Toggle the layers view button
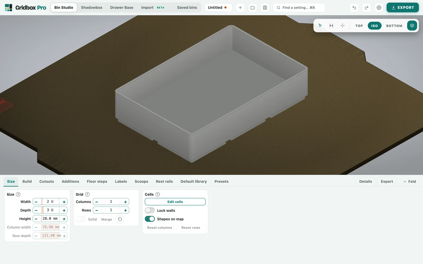 pyautogui.click(x=412, y=26)
